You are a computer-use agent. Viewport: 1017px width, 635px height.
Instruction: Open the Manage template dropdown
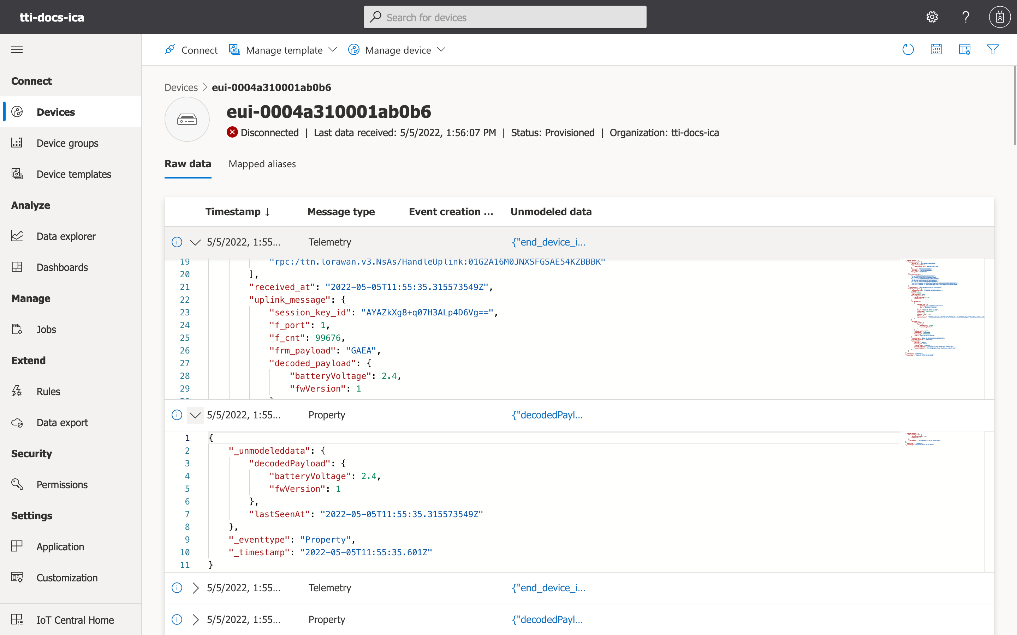(x=283, y=50)
